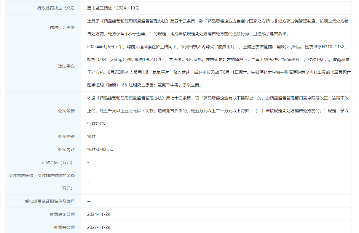Click the 违法行为类型 label cell
This screenshot has height=233, width=359.
pos(43,28)
